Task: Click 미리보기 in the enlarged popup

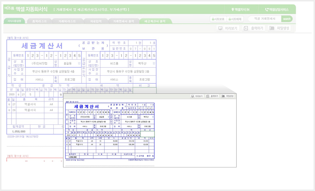Action: (x=197, y=96)
